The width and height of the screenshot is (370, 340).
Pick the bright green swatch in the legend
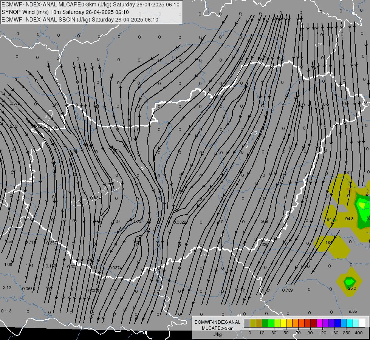coord(271,323)
